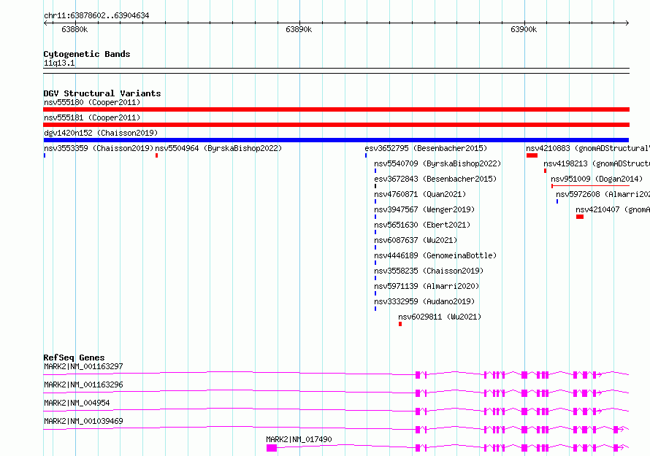Select variant nsv5504964 (ByrskaBishop2022) label
Screen dimensions: 650x456
pos(218,148)
